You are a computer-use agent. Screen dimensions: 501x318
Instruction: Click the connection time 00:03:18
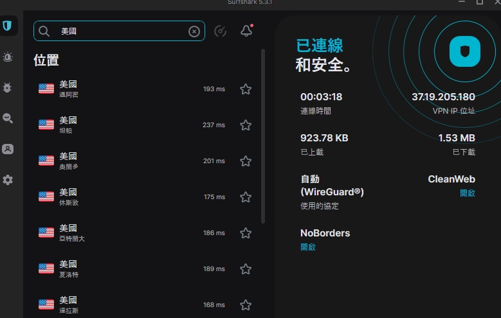click(x=321, y=97)
